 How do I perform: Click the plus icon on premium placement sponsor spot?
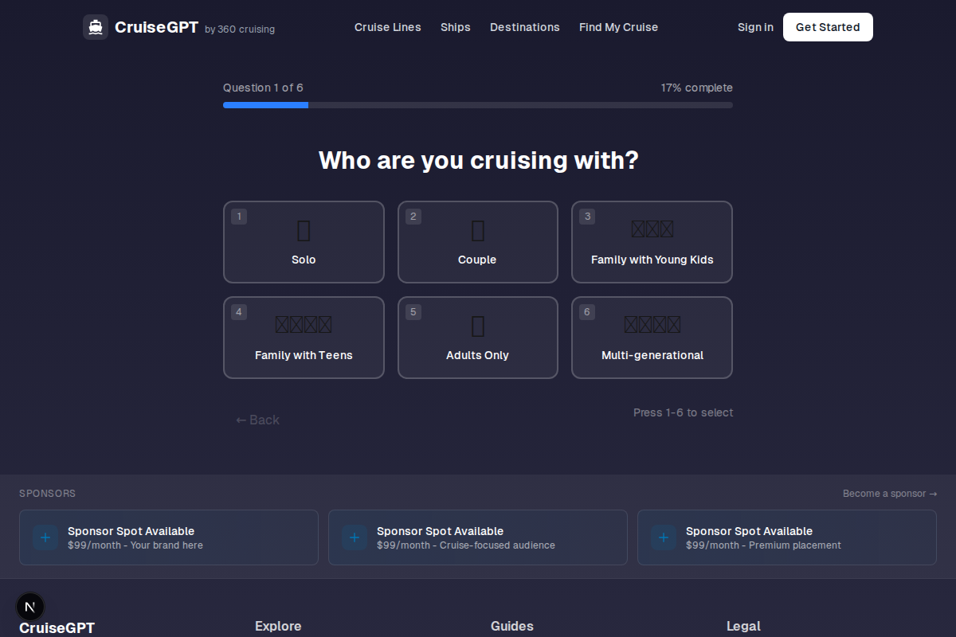664,537
